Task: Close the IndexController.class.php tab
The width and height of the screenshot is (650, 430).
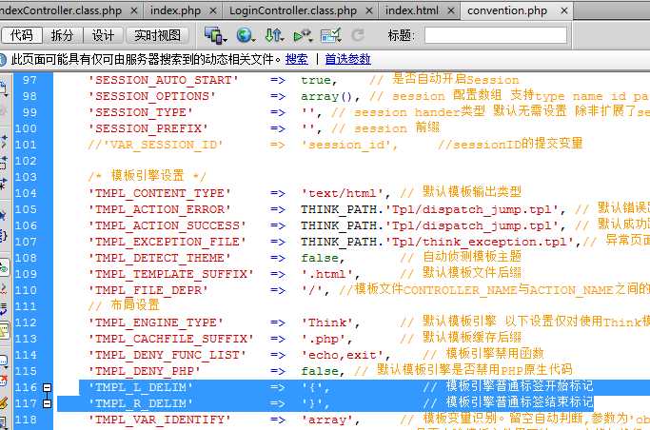Action: [133, 10]
